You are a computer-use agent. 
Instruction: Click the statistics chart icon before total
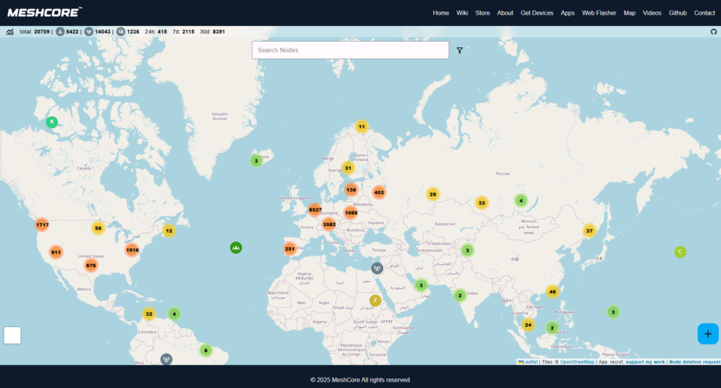(11, 32)
